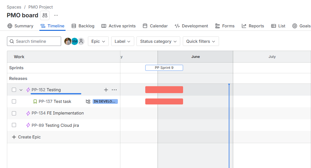Open the team members icon beside PMO board
The image size is (311, 168).
(45, 15)
